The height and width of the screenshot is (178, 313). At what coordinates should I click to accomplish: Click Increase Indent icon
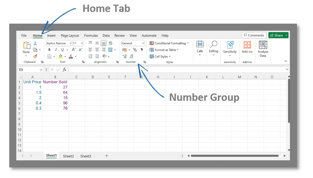(x=97, y=56)
